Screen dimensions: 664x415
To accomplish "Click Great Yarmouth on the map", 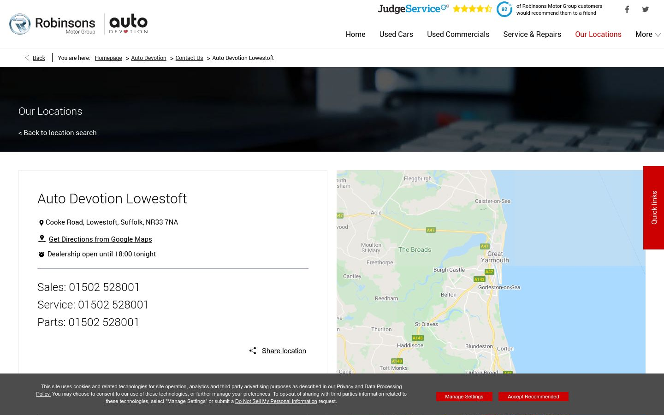I will click(495, 257).
